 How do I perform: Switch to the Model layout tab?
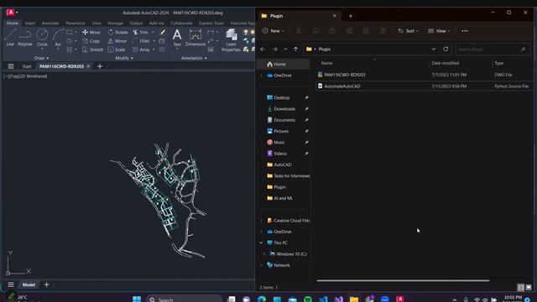[x=29, y=284]
